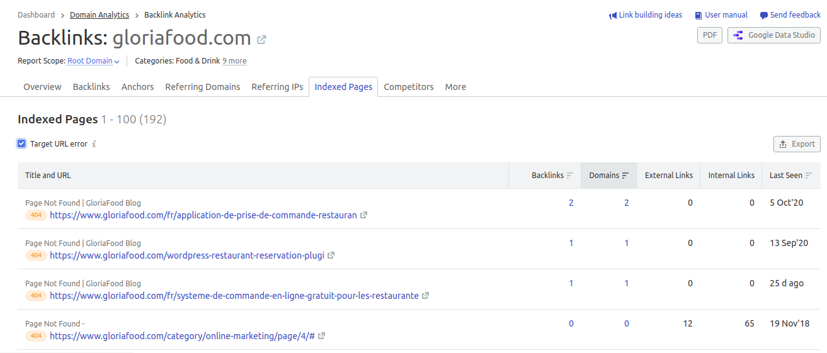This screenshot has height=353, width=827.
Task: Click the Categories: Food & Drink text
Action: [x=178, y=61]
